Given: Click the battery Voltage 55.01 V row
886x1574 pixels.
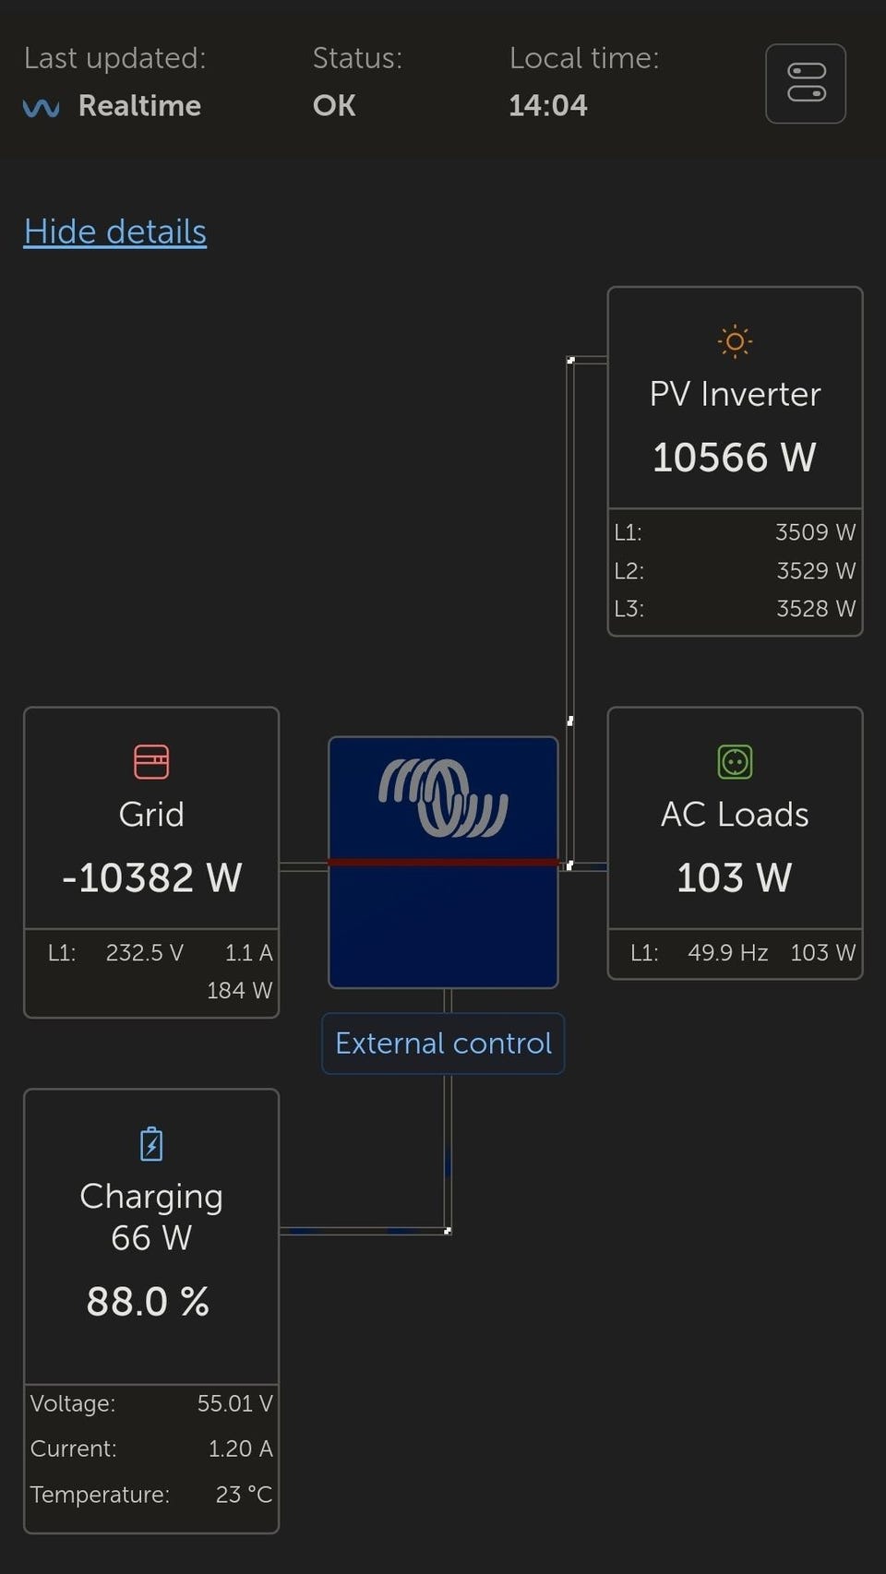Looking at the screenshot, I should coord(151,1403).
